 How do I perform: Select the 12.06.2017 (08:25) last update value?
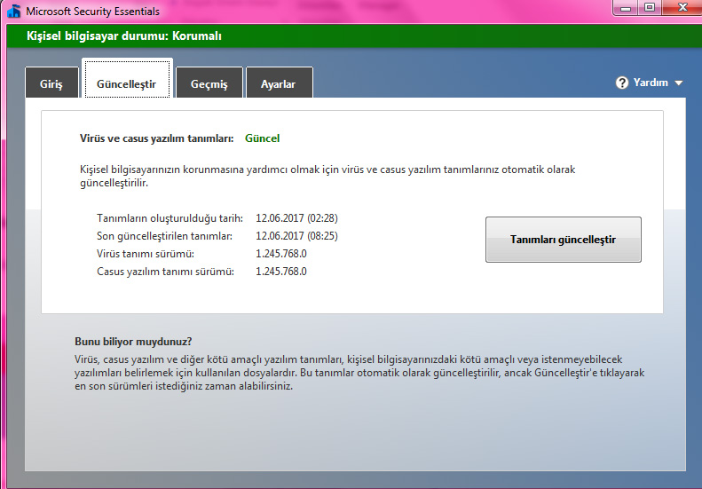[x=296, y=236]
